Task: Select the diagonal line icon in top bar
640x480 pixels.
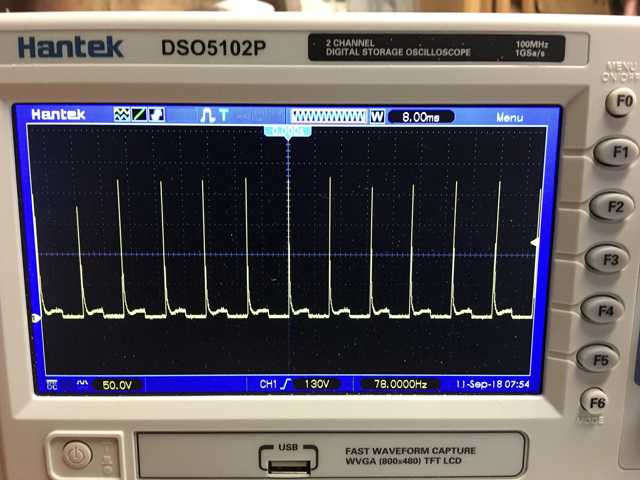Action: coord(139,114)
